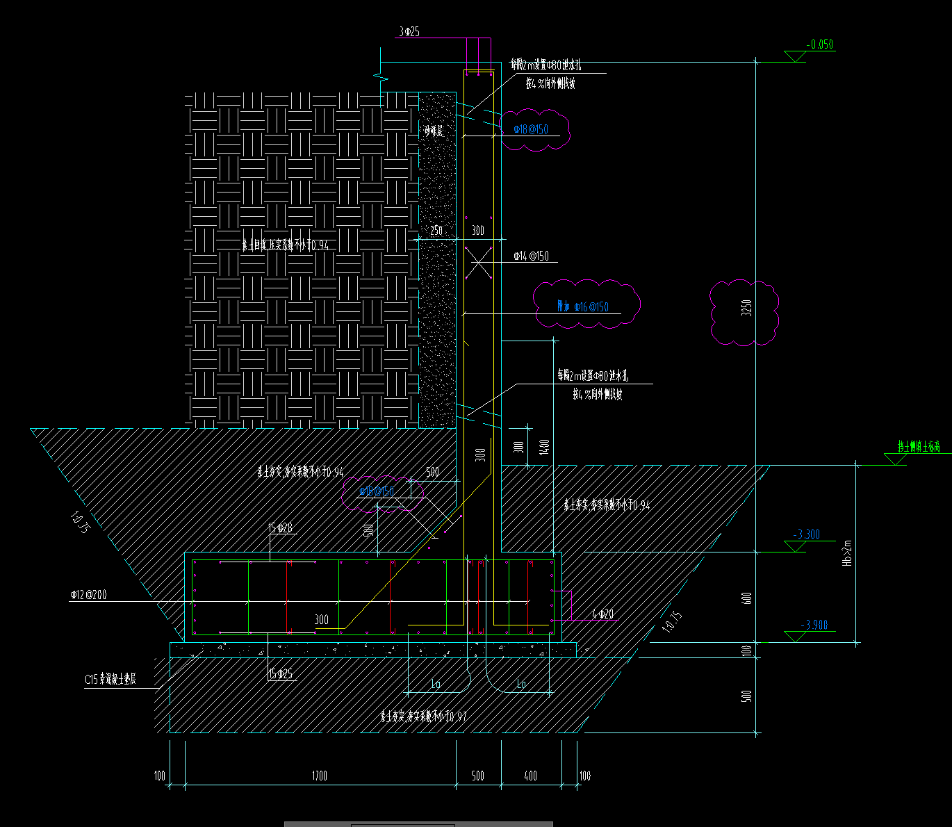The image size is (952, 827).
Task: Select the Φ12@200 stirrup label
Action: click(88, 595)
